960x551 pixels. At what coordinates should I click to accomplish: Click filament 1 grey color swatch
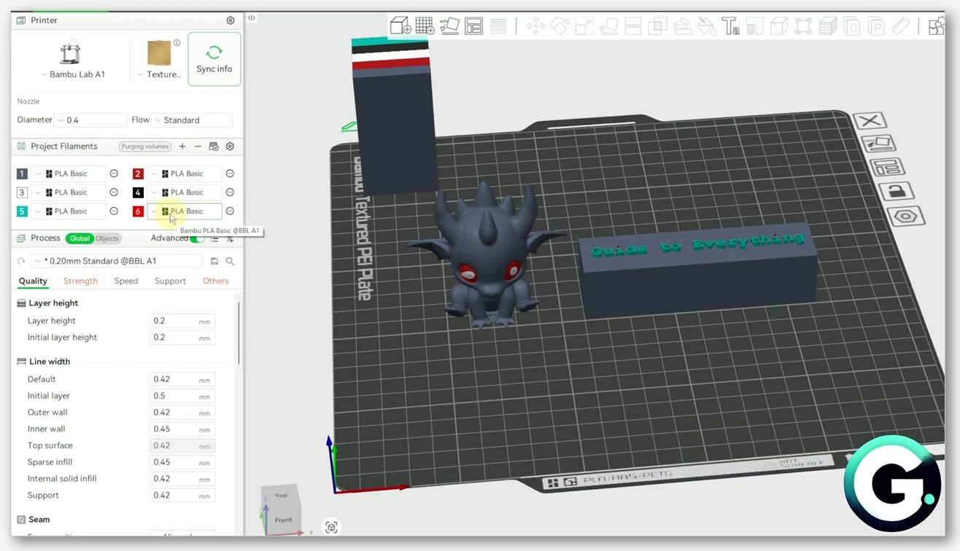tap(22, 173)
